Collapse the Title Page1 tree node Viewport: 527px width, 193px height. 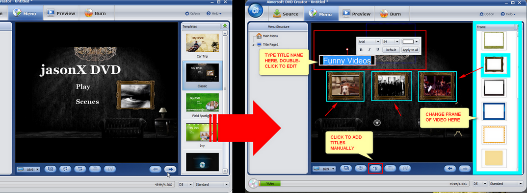click(x=253, y=45)
